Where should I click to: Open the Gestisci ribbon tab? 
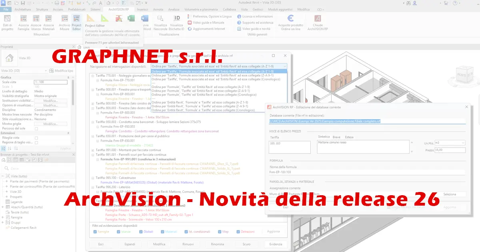(258, 9)
